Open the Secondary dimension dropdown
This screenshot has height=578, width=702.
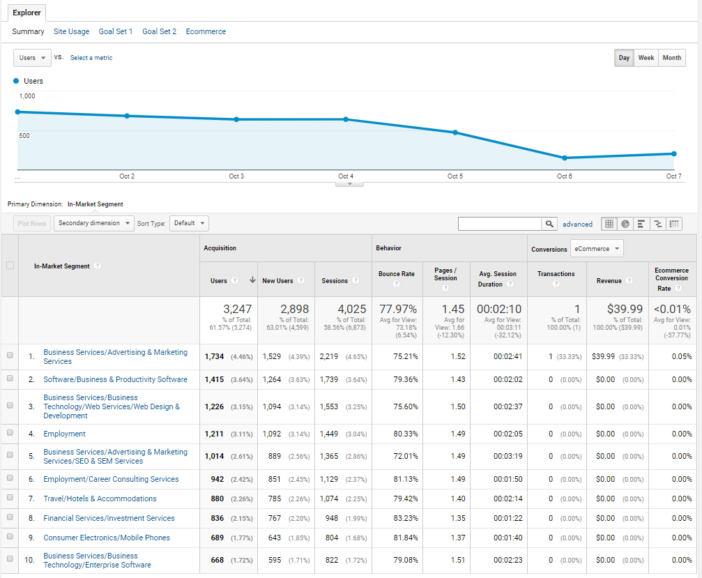(94, 223)
